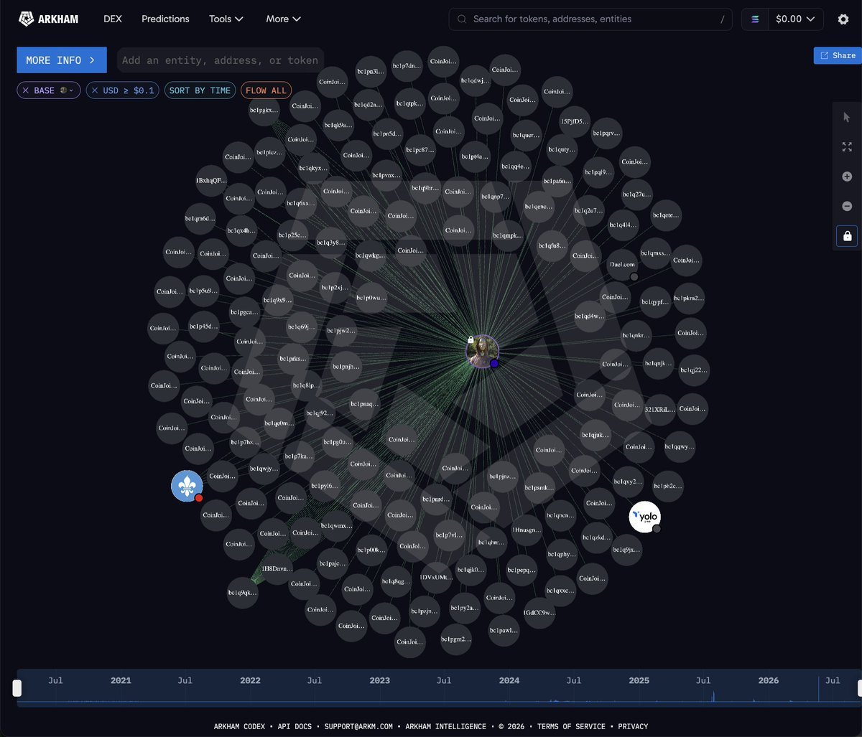This screenshot has height=737, width=862.
Task: Open the TERMS OF SERVICE link
Action: (571, 726)
